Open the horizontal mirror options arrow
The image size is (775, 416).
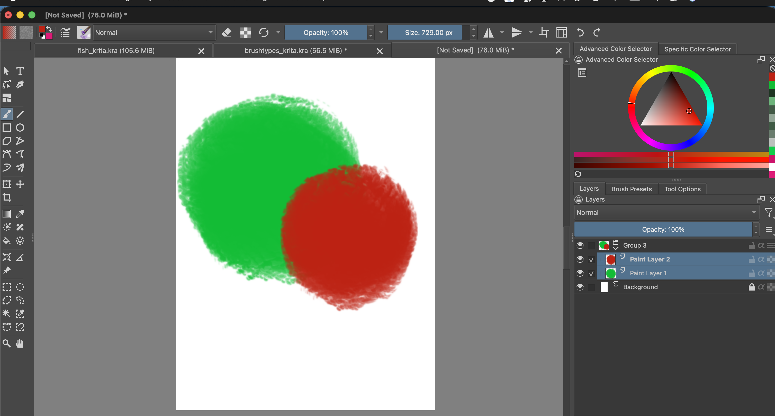click(502, 32)
